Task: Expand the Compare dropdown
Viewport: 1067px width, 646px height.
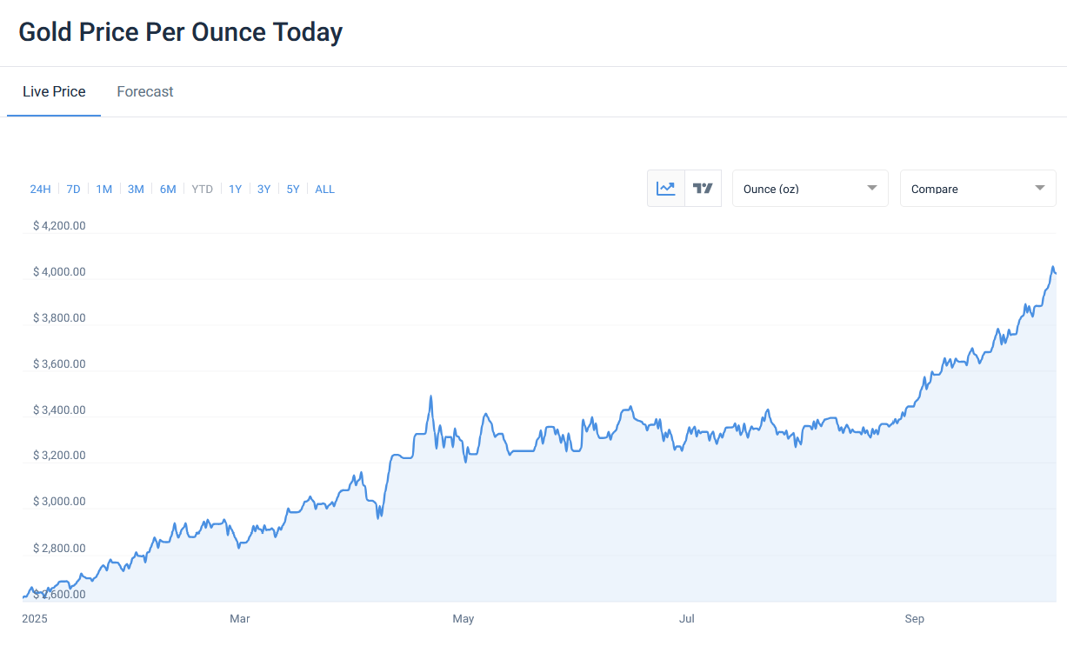Action: (977, 189)
